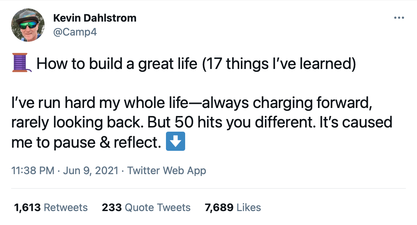Open the 11:38 PM timestamp link
417x225 pixels.
pyautogui.click(x=33, y=171)
